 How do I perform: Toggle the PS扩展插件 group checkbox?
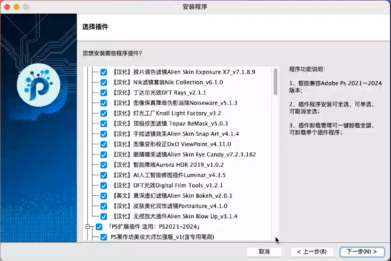point(99,227)
